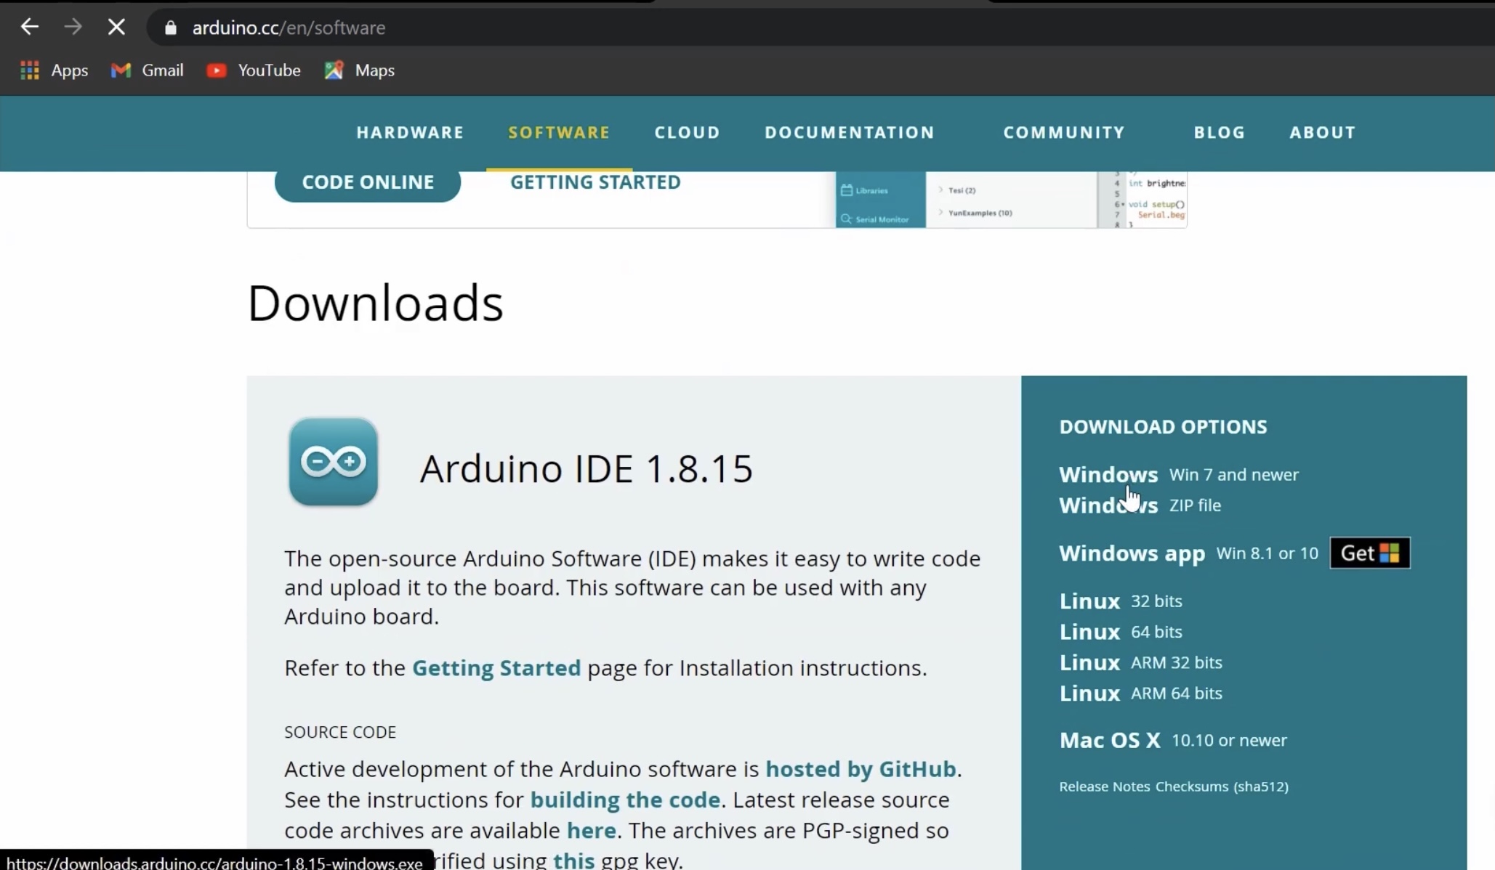This screenshot has height=870, width=1495.
Task: Download Linux 64 bits version
Action: 1120,632
